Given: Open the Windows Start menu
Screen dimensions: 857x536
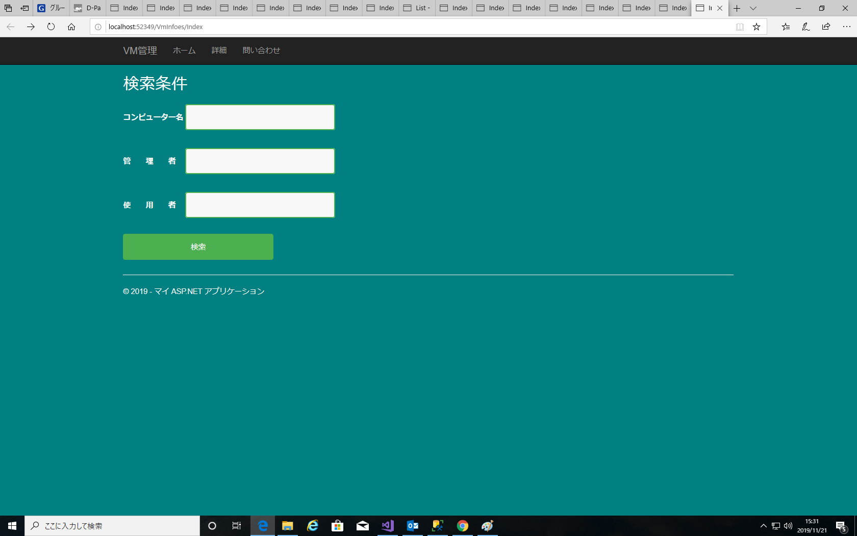Looking at the screenshot, I should click(x=12, y=526).
